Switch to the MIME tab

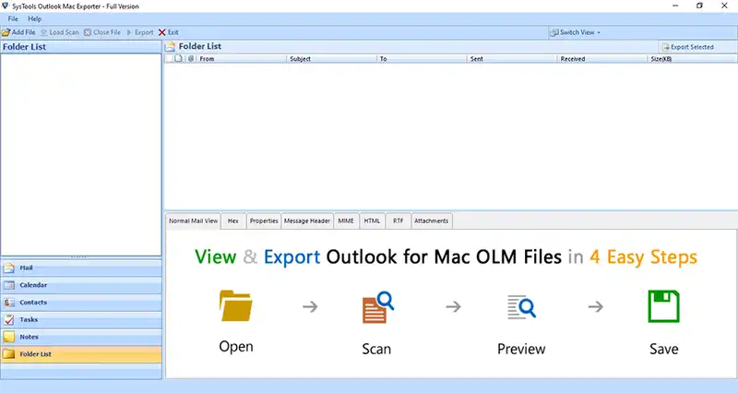click(x=346, y=220)
